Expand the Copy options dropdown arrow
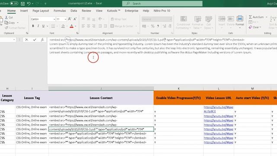 click(x=18, y=23)
